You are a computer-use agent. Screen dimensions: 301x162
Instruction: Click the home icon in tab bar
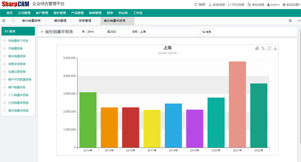13,21
